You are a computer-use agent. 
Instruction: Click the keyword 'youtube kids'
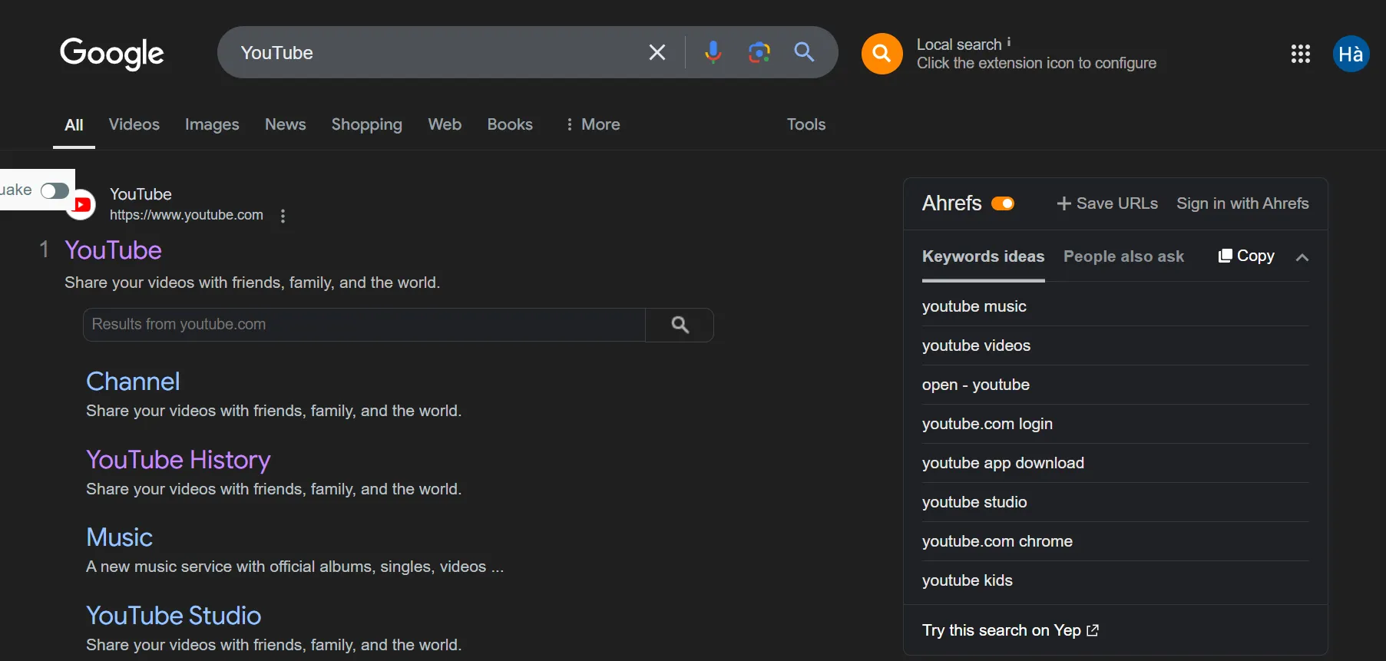(968, 580)
